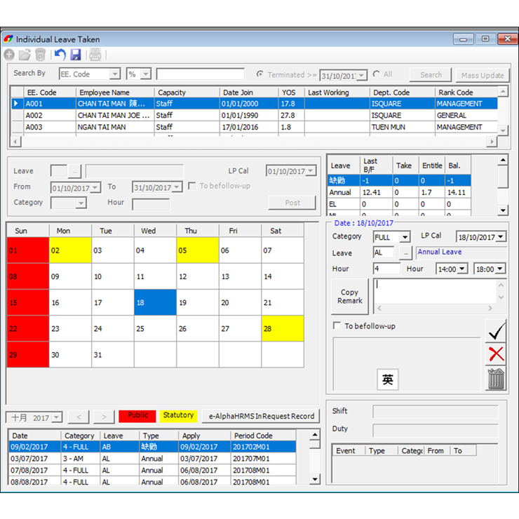The width and height of the screenshot is (519, 519).
Task: Cancel leave entry with red X
Action: click(x=496, y=354)
